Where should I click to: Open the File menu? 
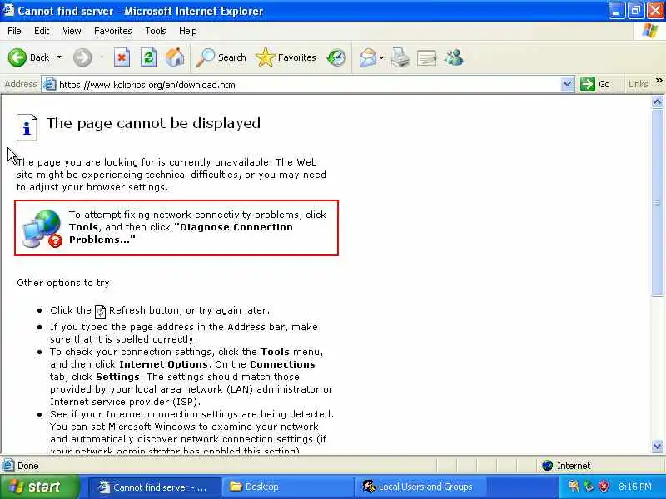click(x=14, y=31)
